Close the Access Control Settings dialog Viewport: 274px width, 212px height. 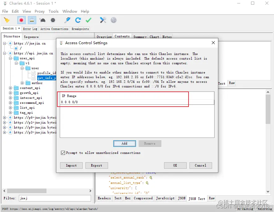213,43
